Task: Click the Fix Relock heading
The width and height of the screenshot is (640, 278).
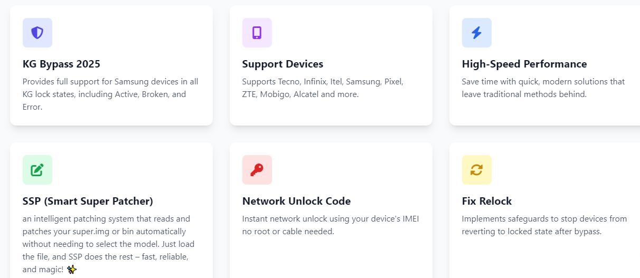Action: (486, 202)
